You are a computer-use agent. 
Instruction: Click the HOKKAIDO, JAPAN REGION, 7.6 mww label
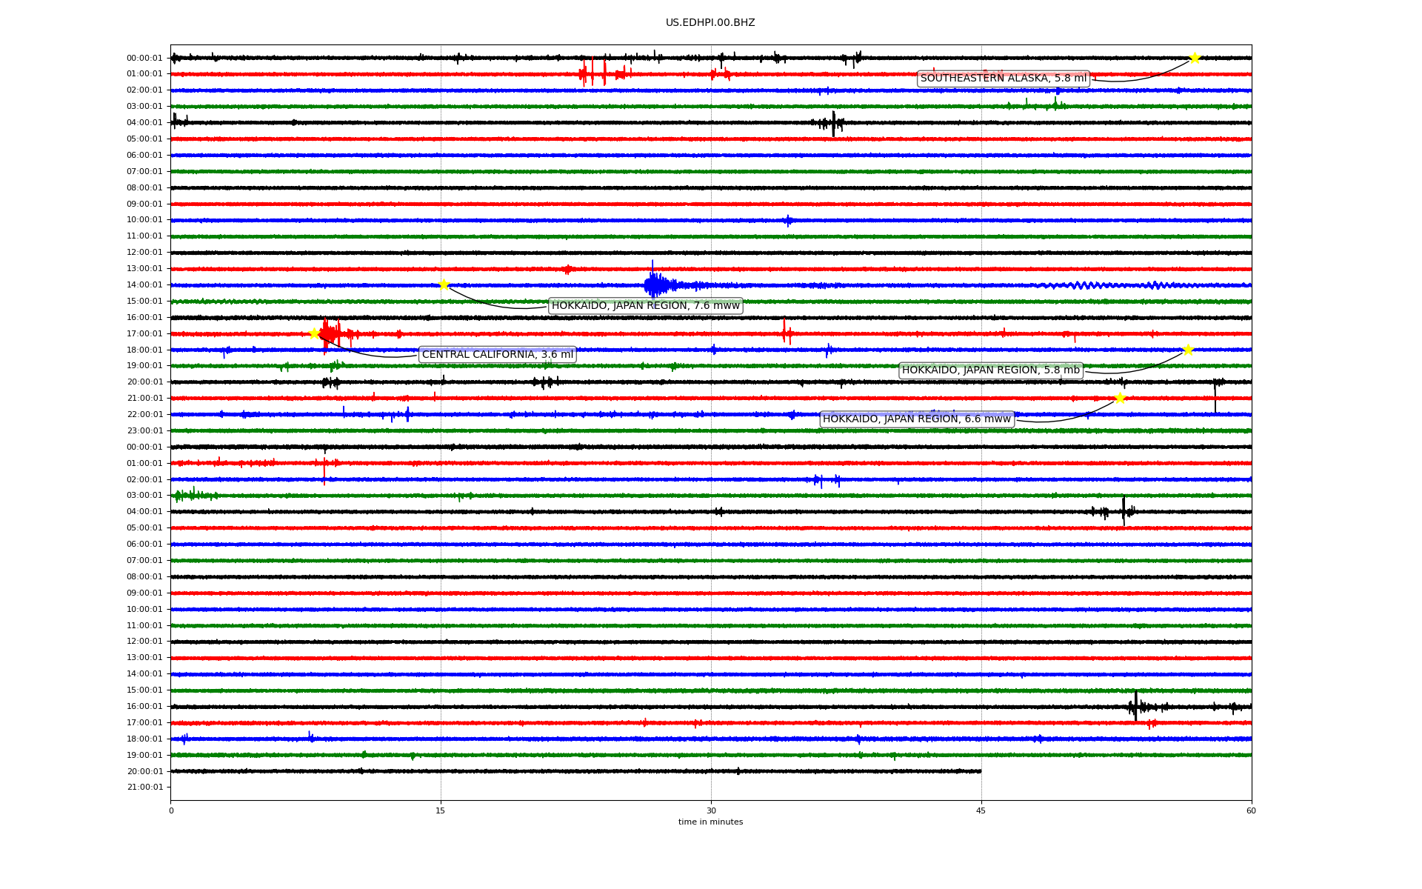tap(645, 306)
